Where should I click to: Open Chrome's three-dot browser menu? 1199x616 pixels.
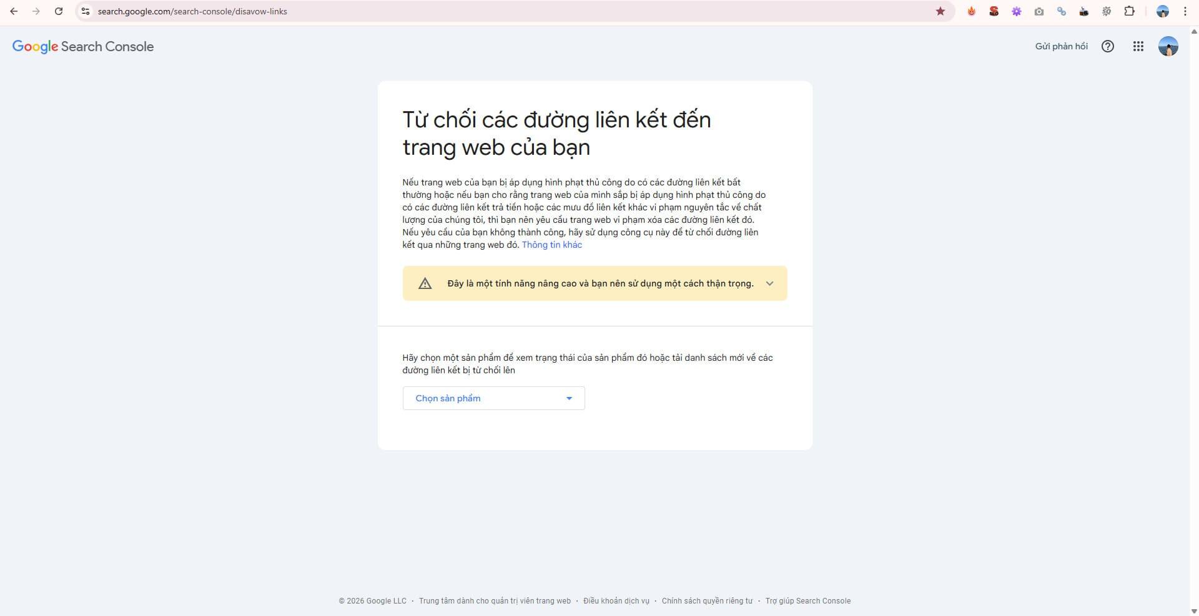pyautogui.click(x=1185, y=11)
